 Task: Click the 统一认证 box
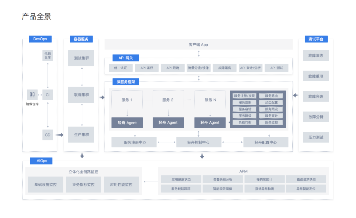pos(121,68)
